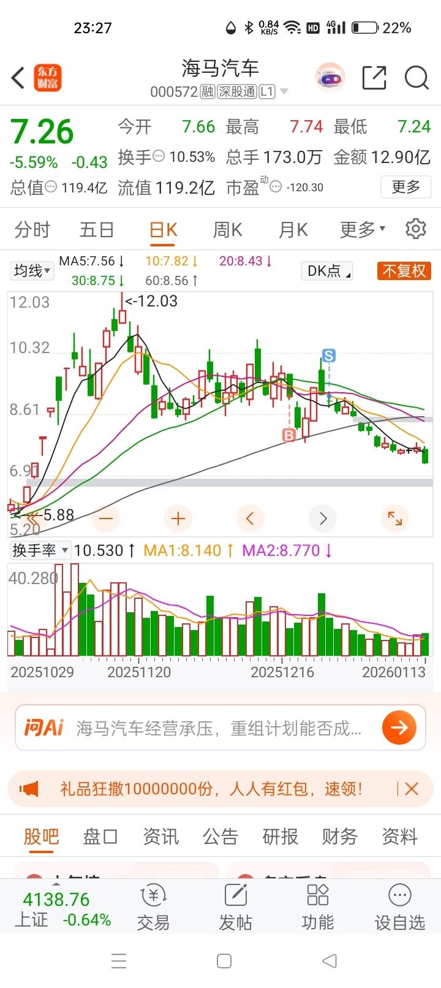Toggle the 不复权 adjustment button
The image size is (441, 988).
pyautogui.click(x=404, y=270)
